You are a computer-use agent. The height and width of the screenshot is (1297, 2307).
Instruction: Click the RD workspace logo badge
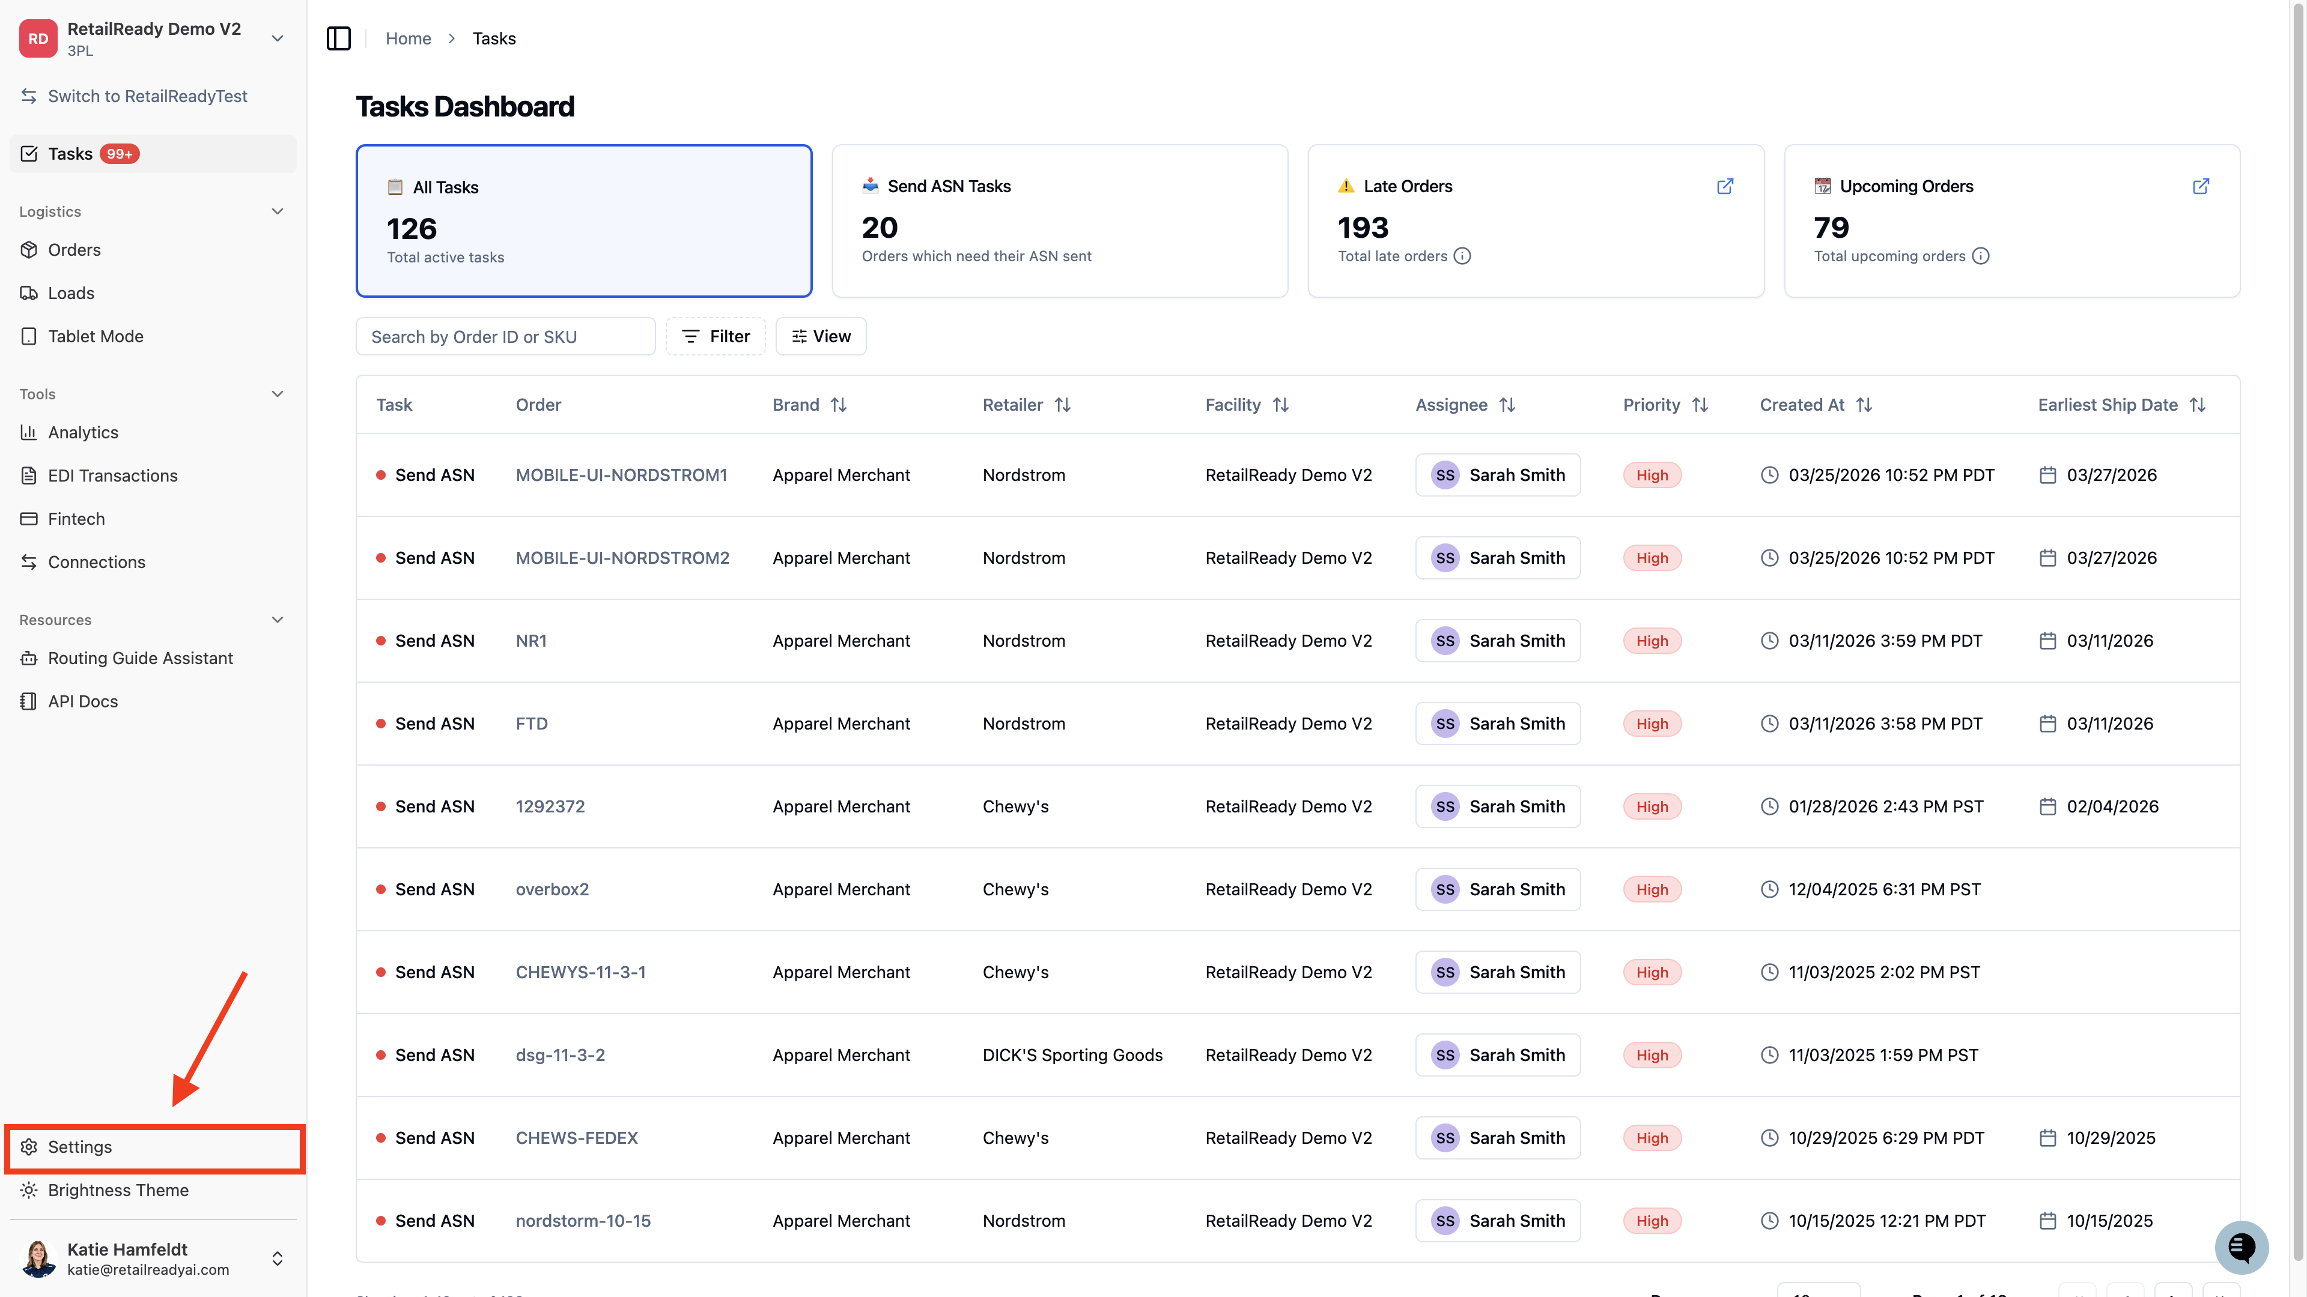click(38, 38)
